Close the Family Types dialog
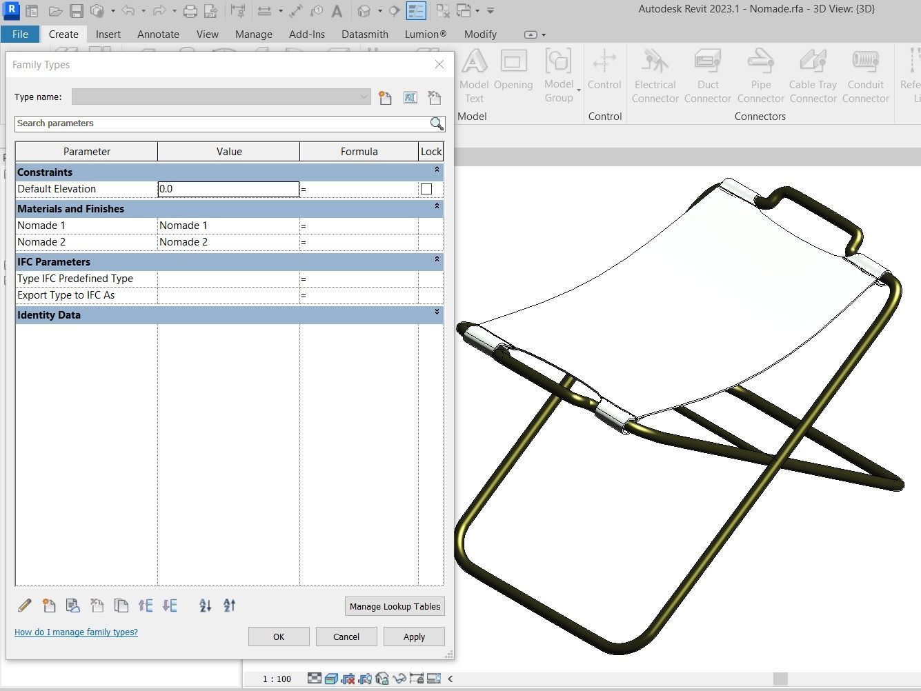 point(439,64)
